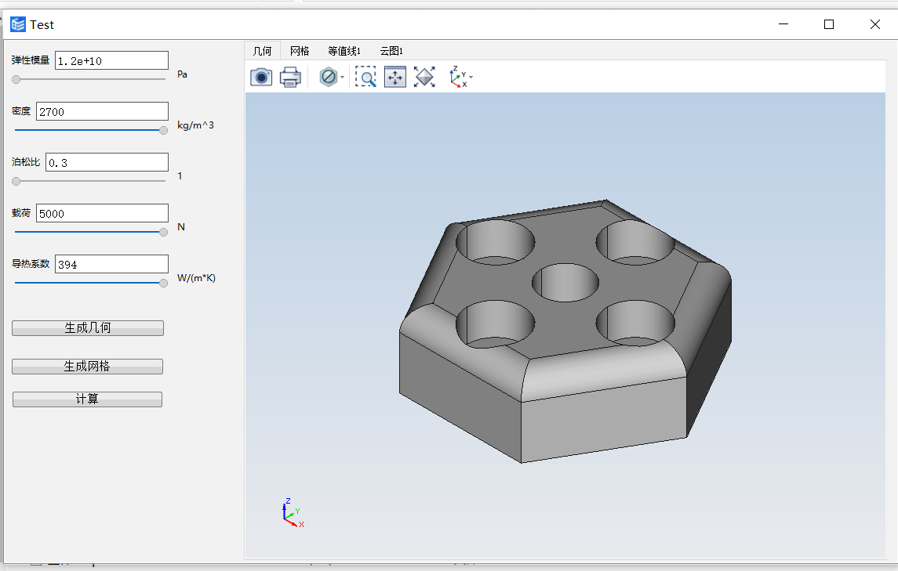Focus the 导热系数 input showing 394

(111, 264)
